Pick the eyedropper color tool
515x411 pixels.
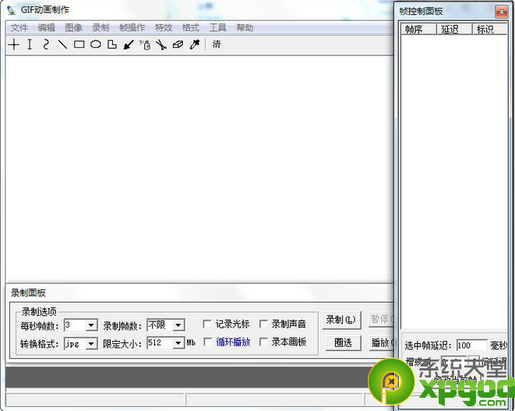pyautogui.click(x=195, y=44)
